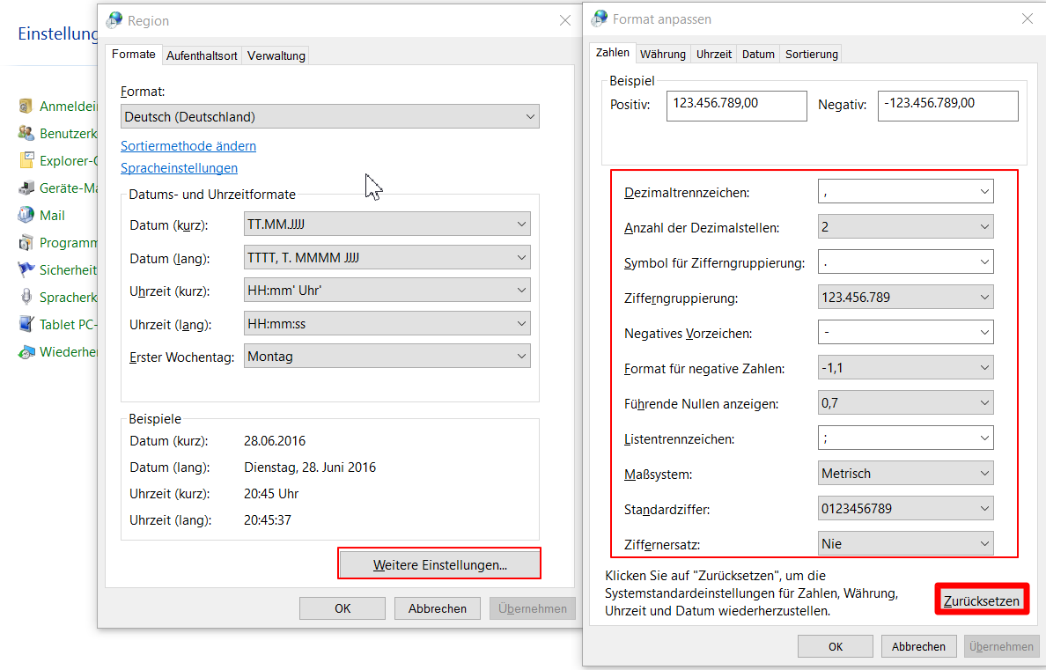Open the Maßsystem dropdown

(x=905, y=473)
